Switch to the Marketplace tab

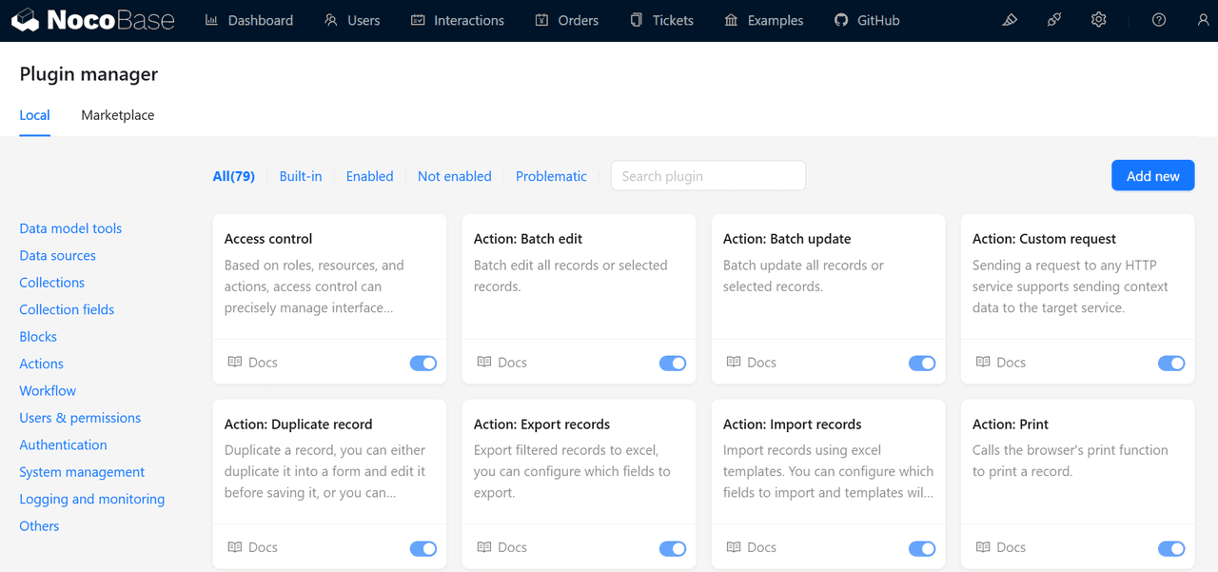118,115
